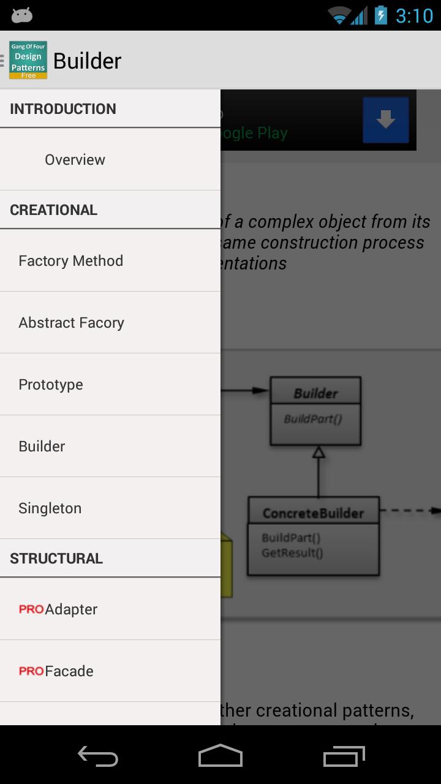
Task: Expand the STRUCTURAL section header
Action: tap(110, 558)
